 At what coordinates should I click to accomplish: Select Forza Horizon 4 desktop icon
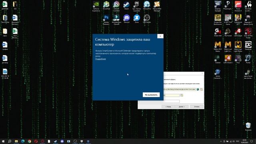pyautogui.click(x=238, y=6)
